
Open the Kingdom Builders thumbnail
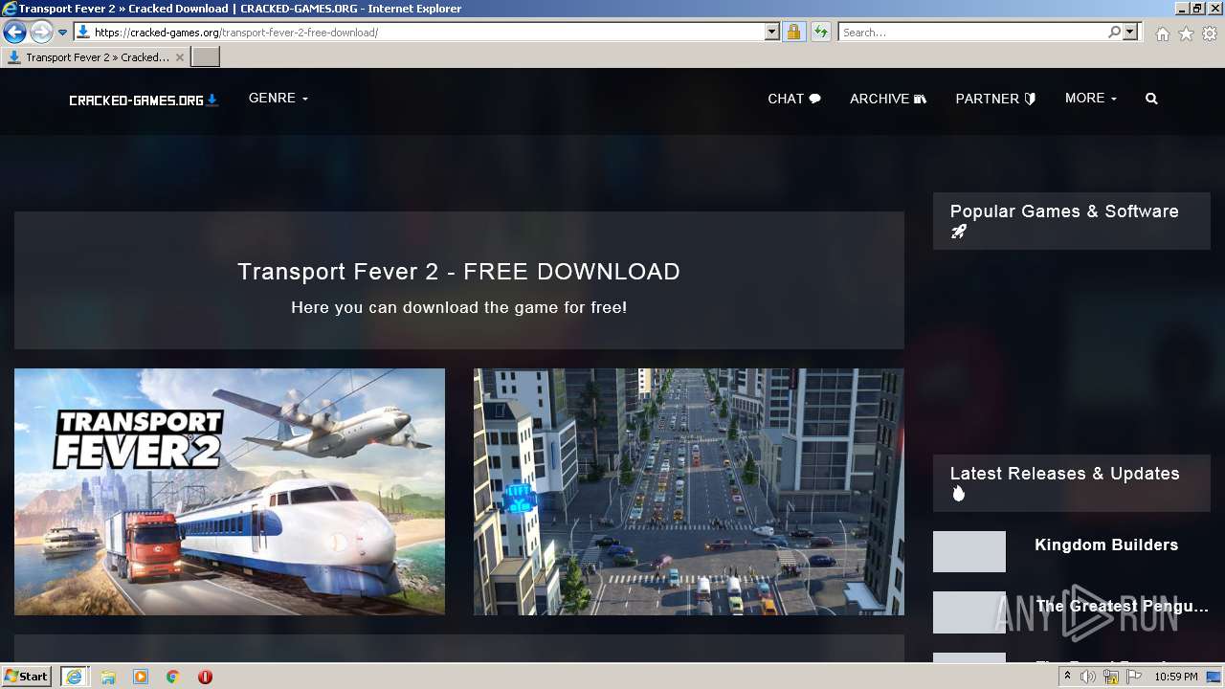pos(969,552)
